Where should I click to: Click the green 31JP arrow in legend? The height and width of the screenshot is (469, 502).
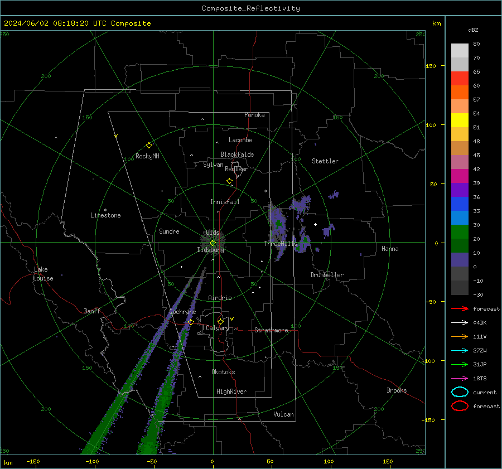pyautogui.click(x=460, y=364)
